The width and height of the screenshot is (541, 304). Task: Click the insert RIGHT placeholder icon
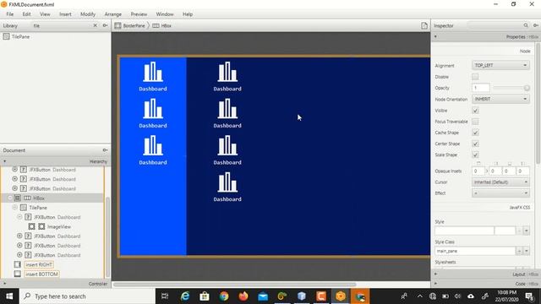pyautogui.click(x=18, y=264)
